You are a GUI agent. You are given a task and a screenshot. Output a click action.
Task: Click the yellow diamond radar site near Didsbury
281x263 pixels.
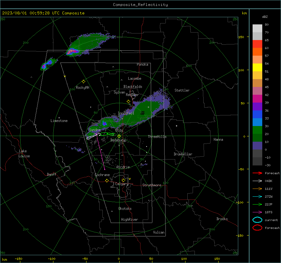119,136
